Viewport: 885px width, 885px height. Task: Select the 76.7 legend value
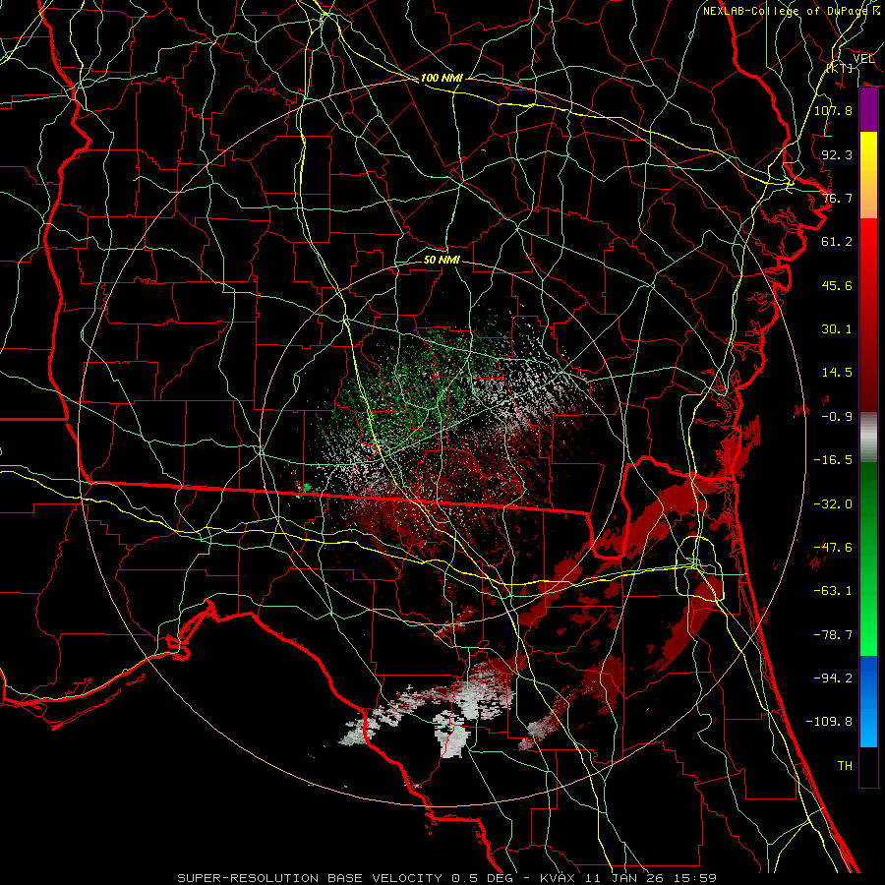coord(837,198)
